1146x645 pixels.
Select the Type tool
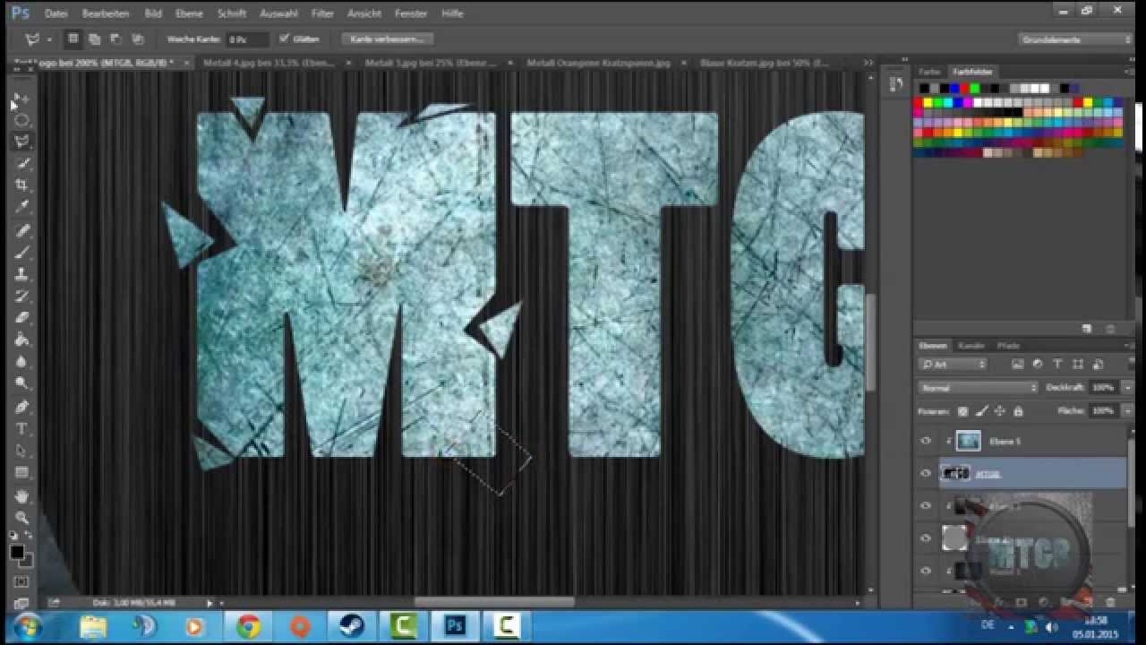[21, 428]
